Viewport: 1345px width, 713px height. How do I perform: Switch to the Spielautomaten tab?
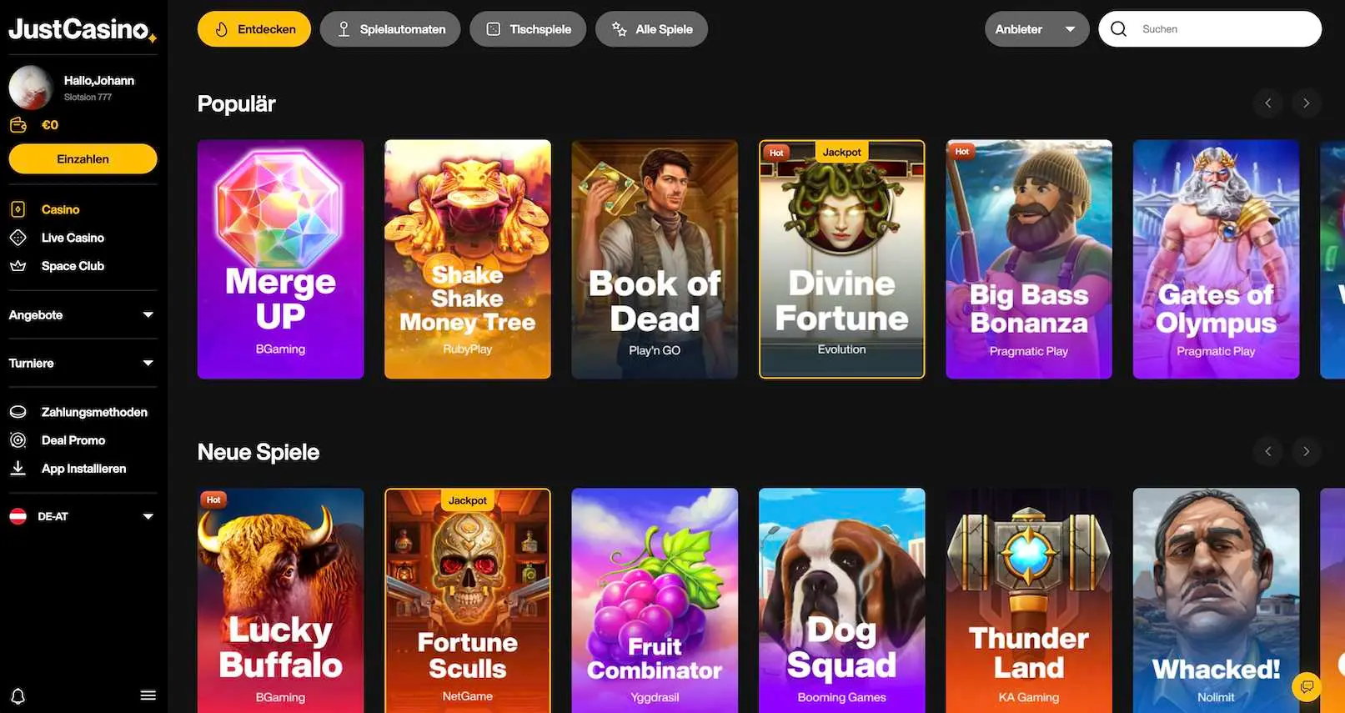click(x=390, y=29)
